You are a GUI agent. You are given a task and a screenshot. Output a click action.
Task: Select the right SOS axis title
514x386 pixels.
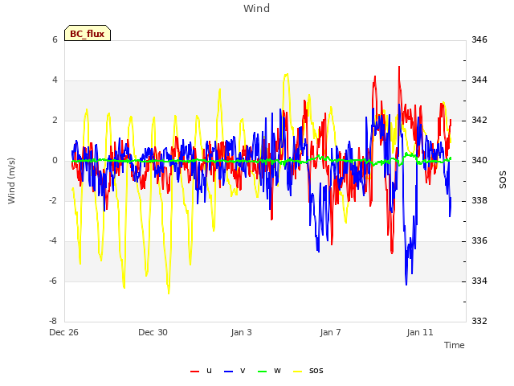503,180
